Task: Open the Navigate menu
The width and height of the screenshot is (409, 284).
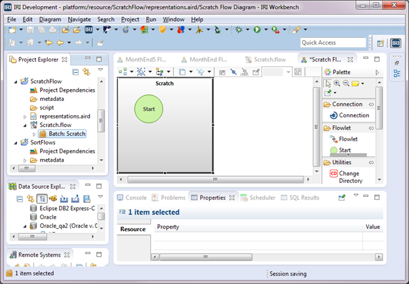Action: pos(79,20)
